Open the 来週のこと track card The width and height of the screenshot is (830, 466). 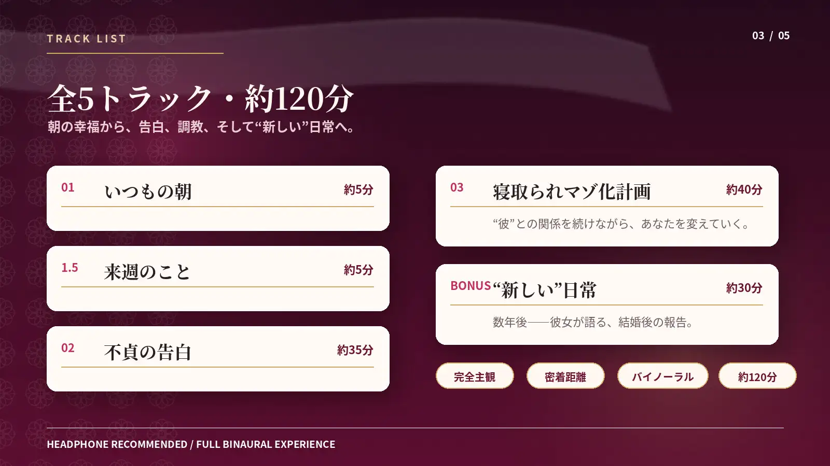[218, 279]
